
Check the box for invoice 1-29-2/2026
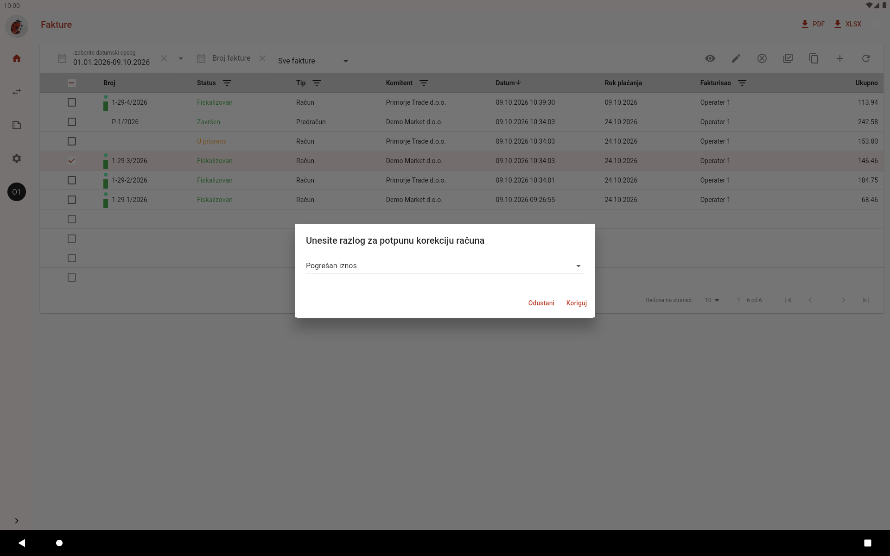[x=72, y=180]
